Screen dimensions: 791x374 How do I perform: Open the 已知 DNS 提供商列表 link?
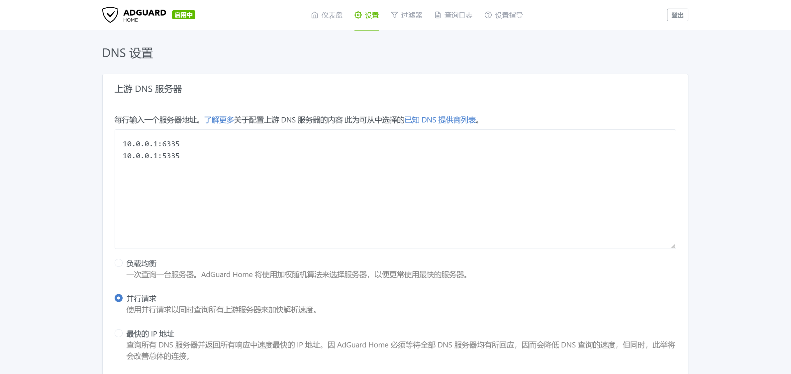[440, 120]
